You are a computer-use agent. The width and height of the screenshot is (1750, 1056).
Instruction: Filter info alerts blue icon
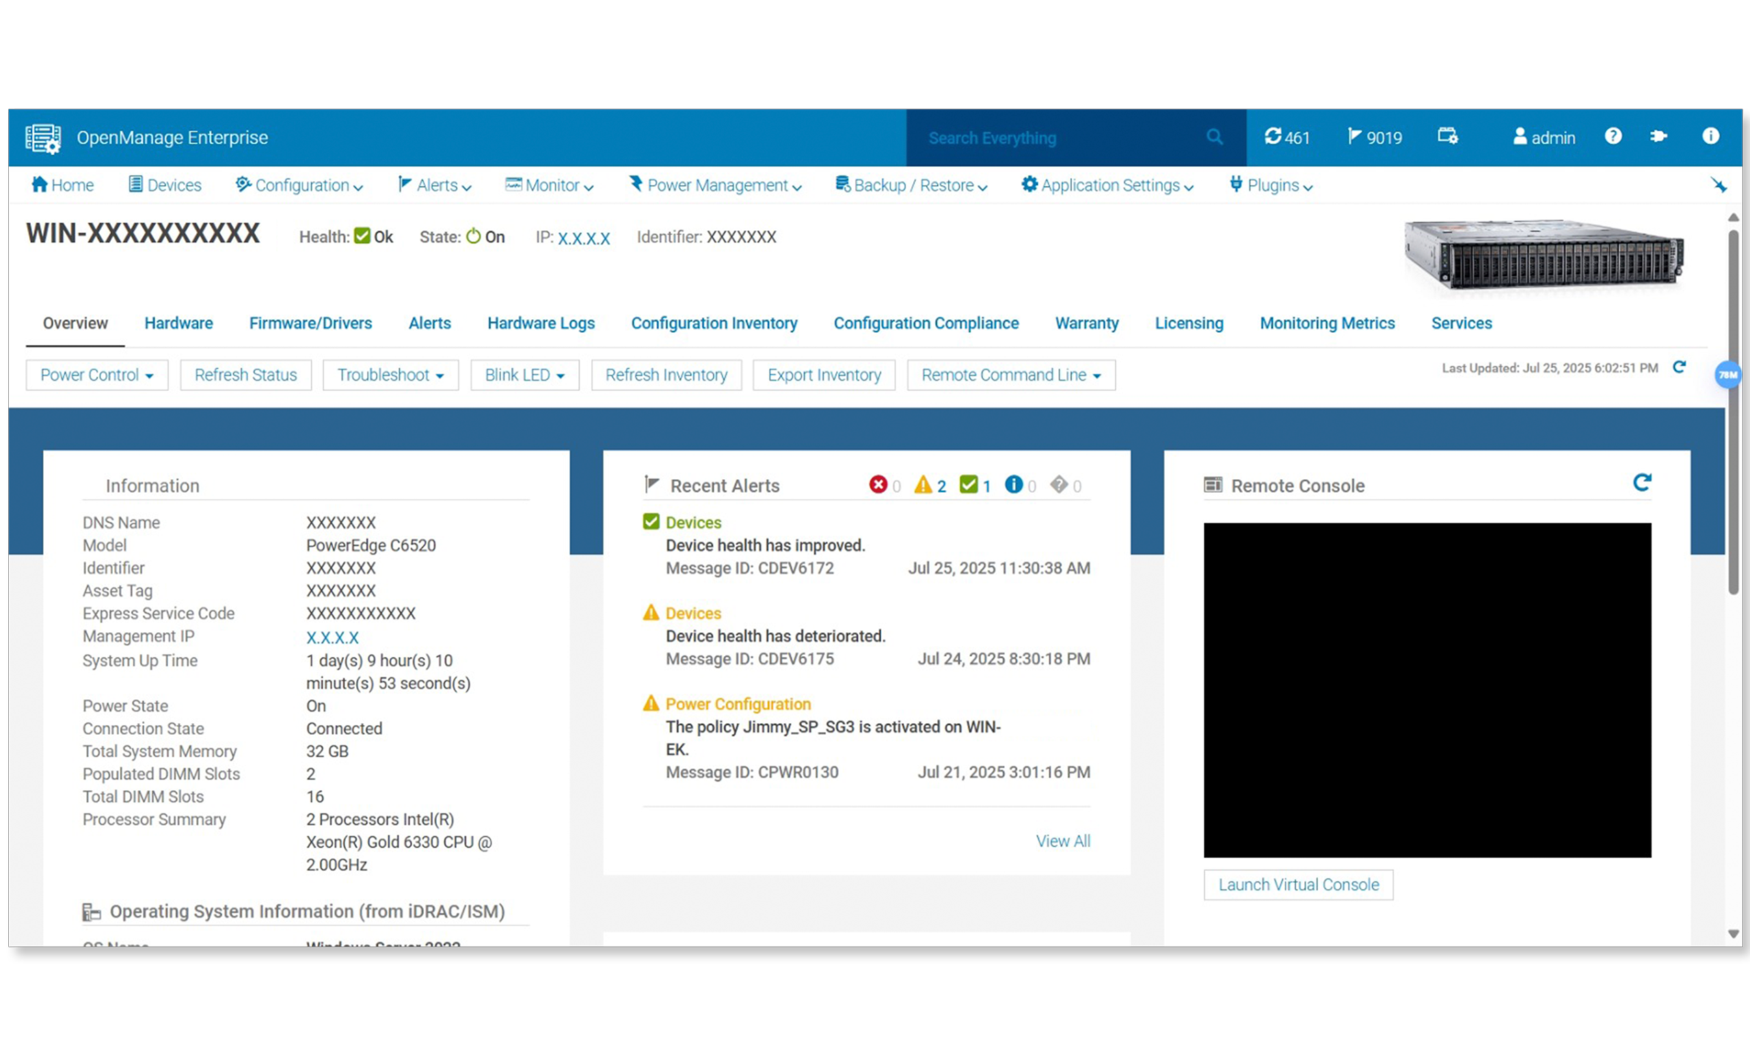(1014, 485)
